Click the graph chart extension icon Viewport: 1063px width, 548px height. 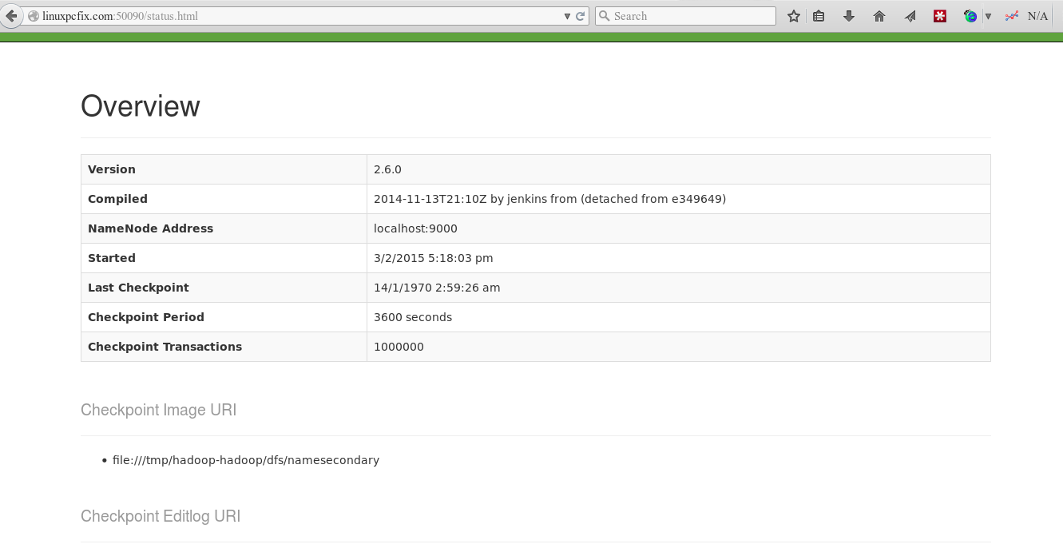1011,16
